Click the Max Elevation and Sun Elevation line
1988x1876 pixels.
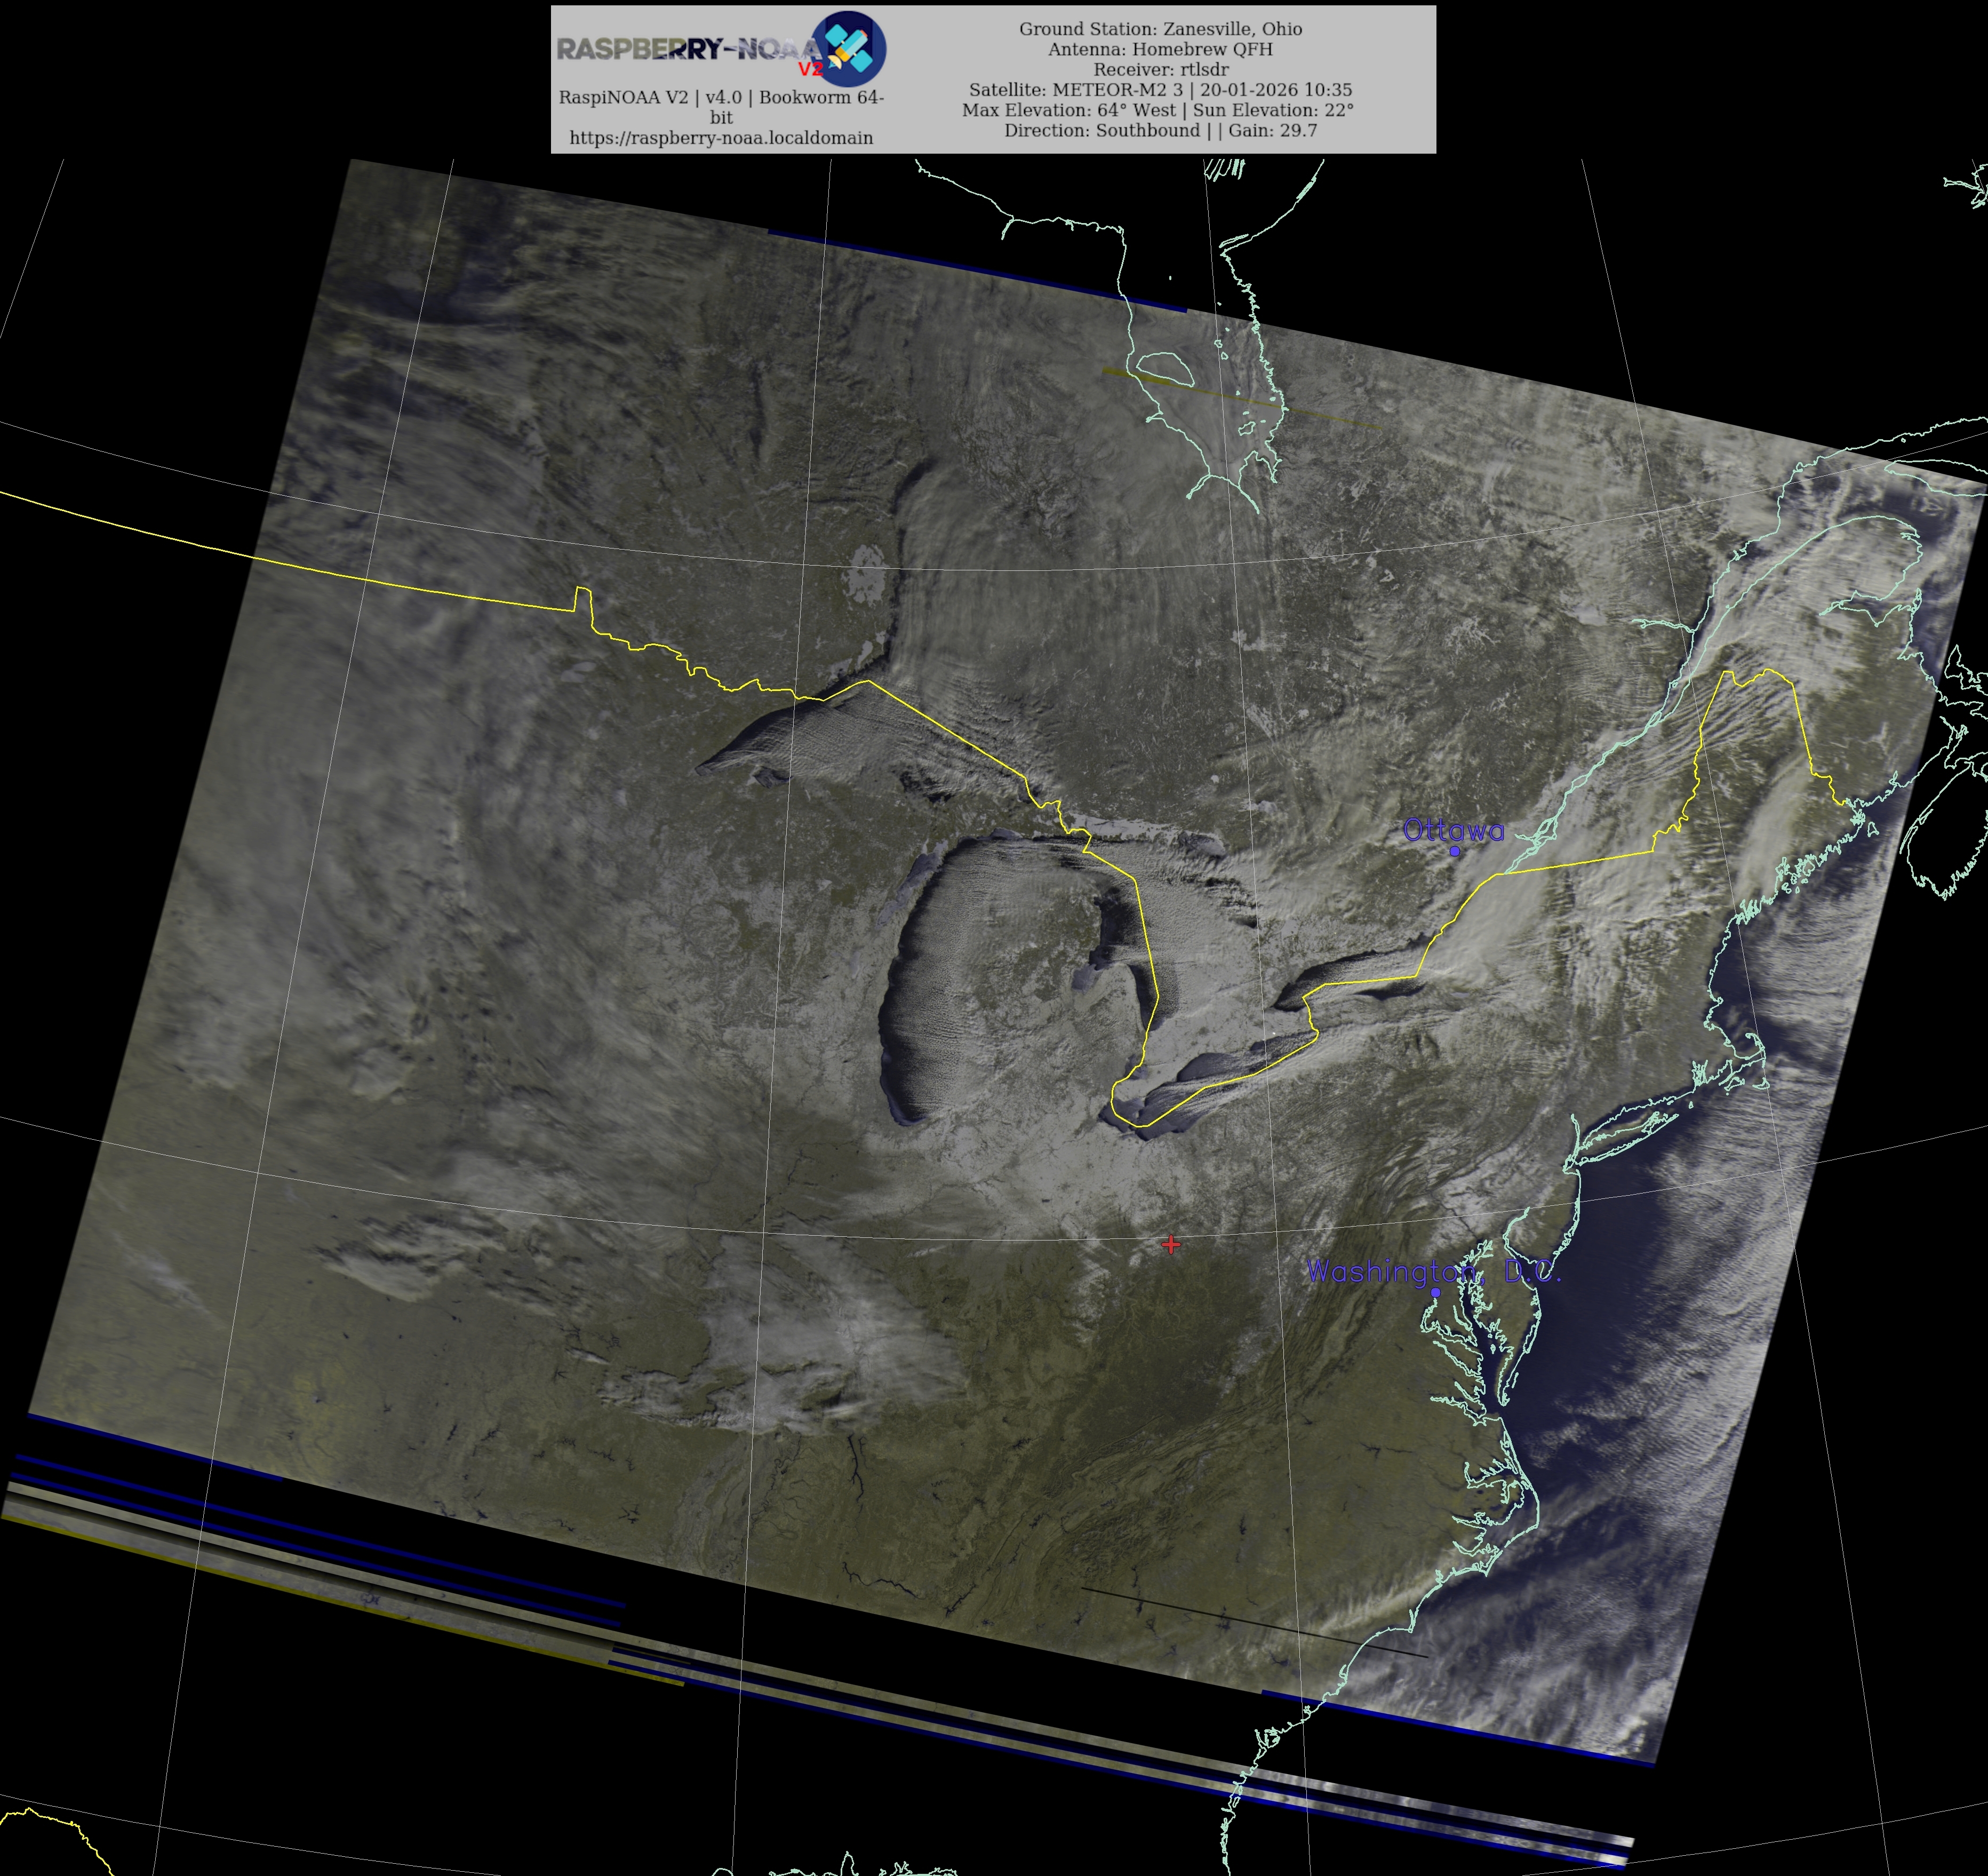point(1158,110)
